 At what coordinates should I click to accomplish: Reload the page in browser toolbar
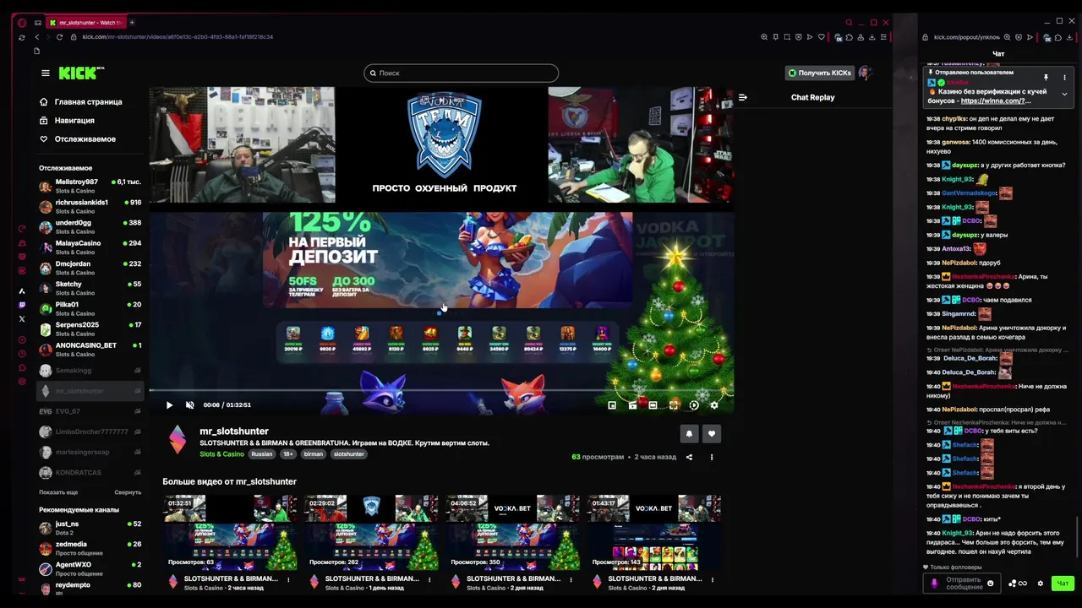coord(59,37)
